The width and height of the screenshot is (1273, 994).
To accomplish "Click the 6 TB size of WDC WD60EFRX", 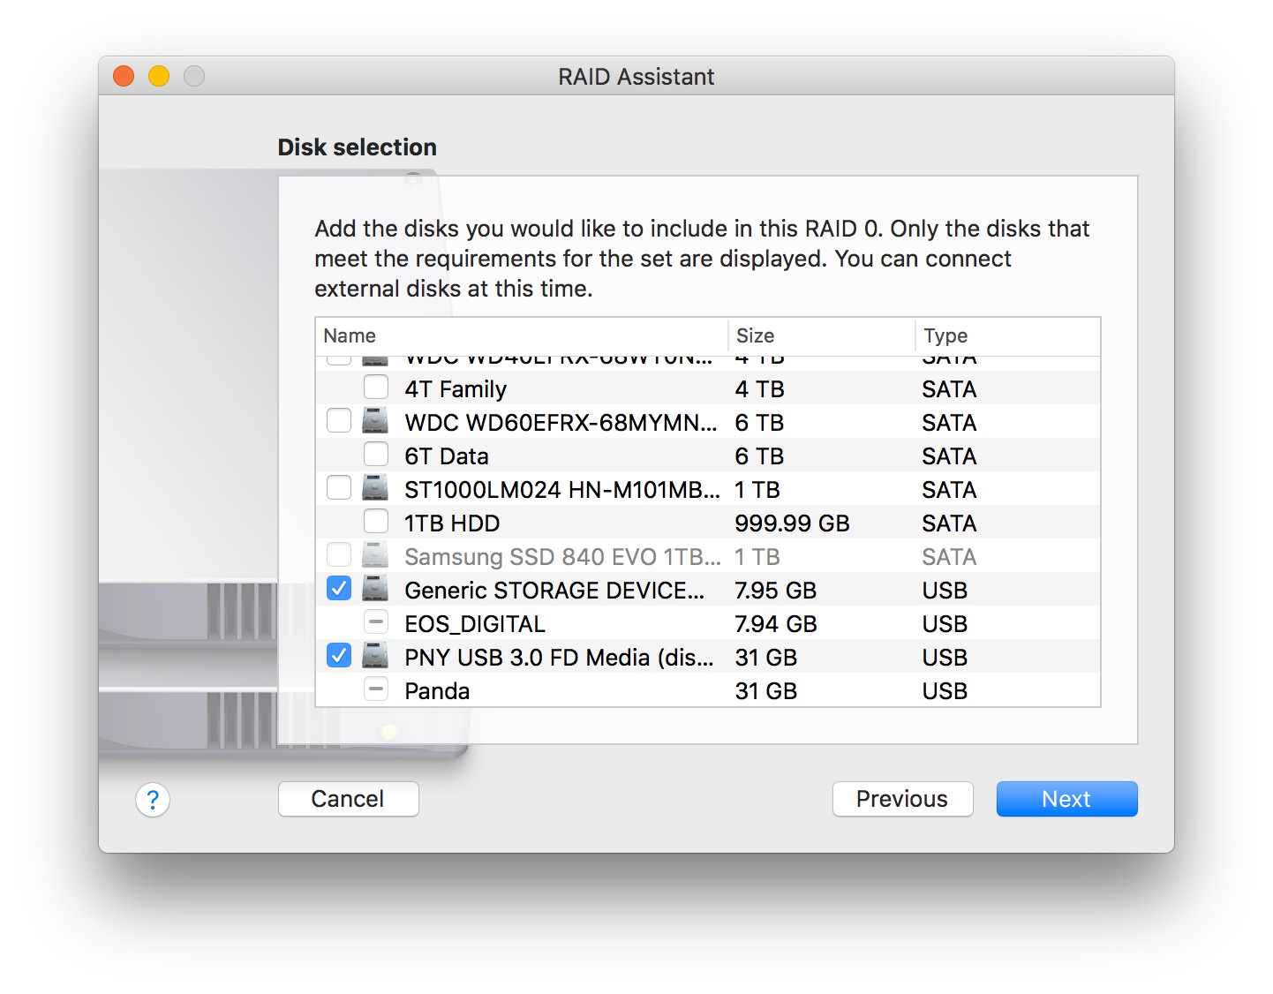I will (759, 423).
